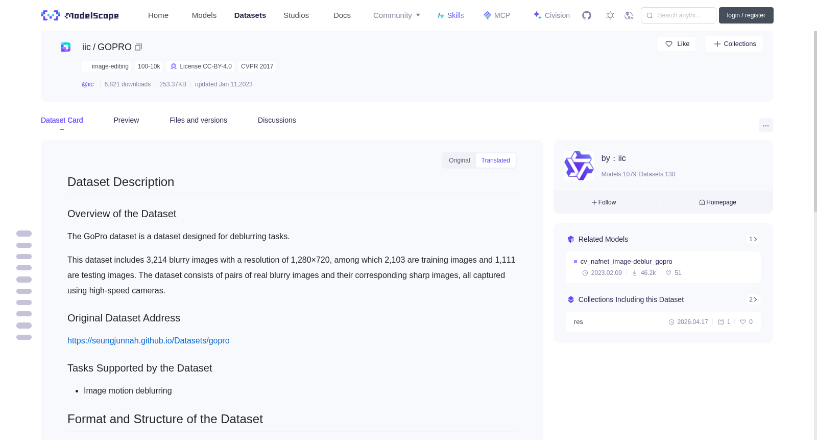This screenshot has width=817, height=440.
Task: Click the updated Jan 11,2023 text
Action: [224, 84]
